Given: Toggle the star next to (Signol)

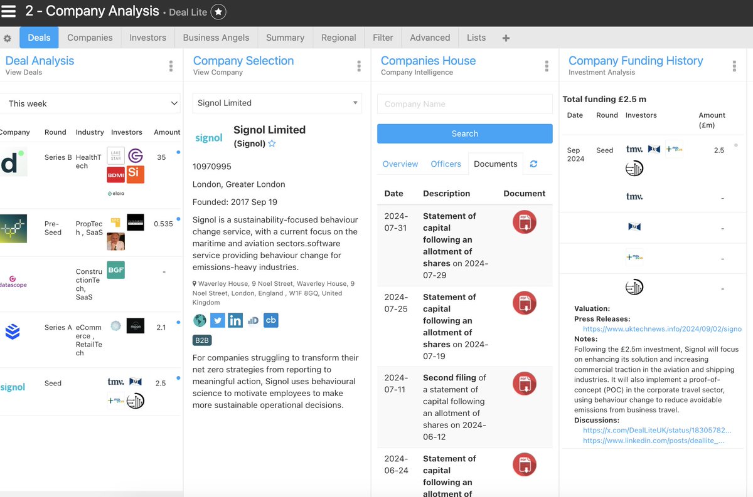Looking at the screenshot, I should (x=272, y=144).
